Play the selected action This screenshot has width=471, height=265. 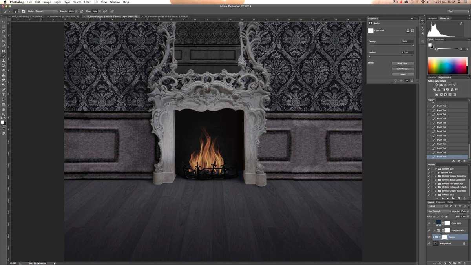(447, 199)
